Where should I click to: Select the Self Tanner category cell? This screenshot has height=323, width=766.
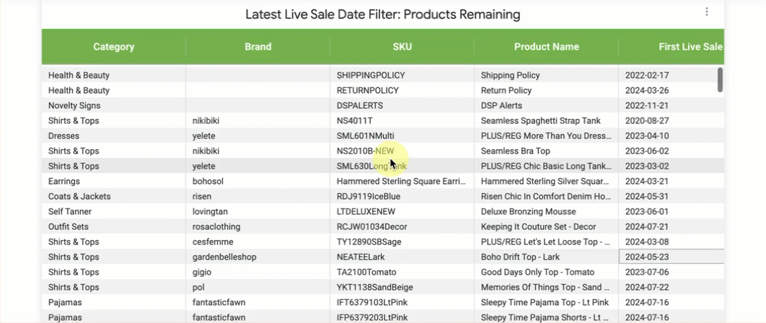coord(114,211)
